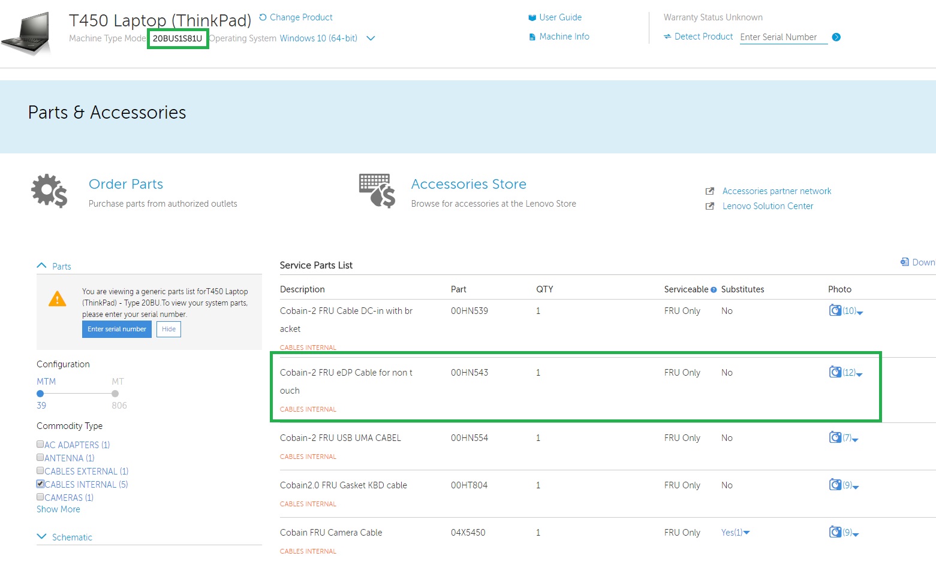Open Lenovo Solution Center link
This screenshot has width=936, height=565.
(x=768, y=206)
